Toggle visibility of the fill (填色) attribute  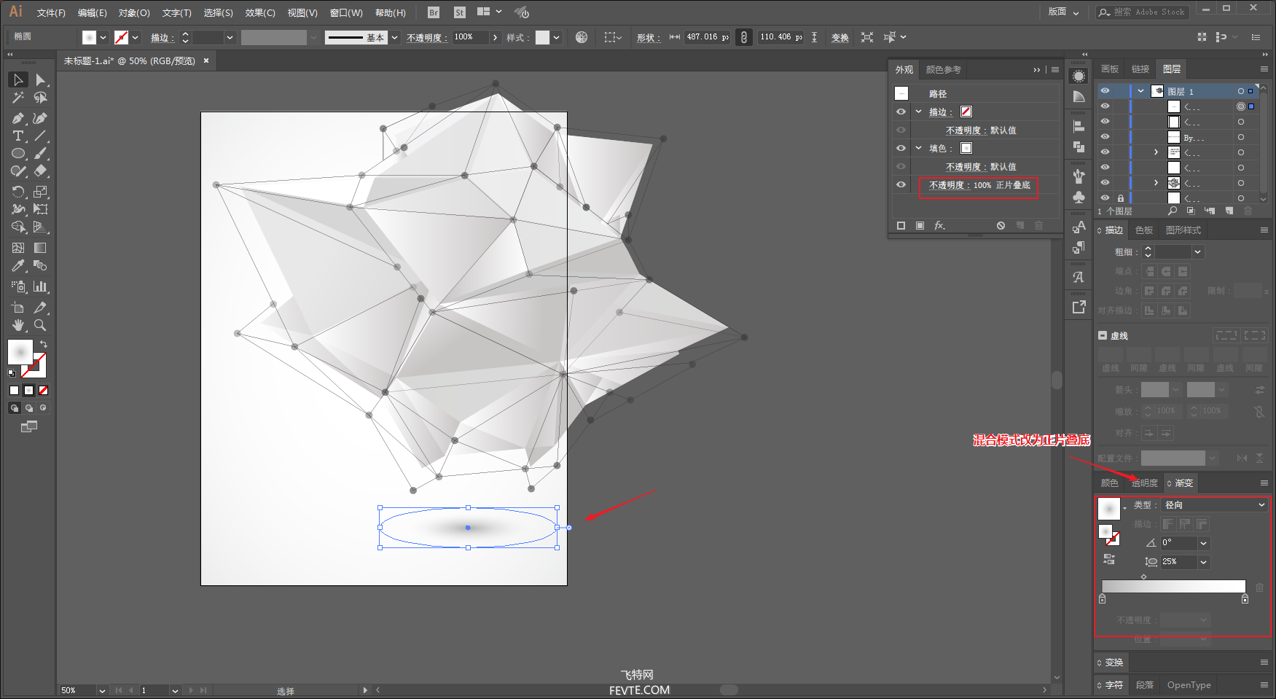901,148
